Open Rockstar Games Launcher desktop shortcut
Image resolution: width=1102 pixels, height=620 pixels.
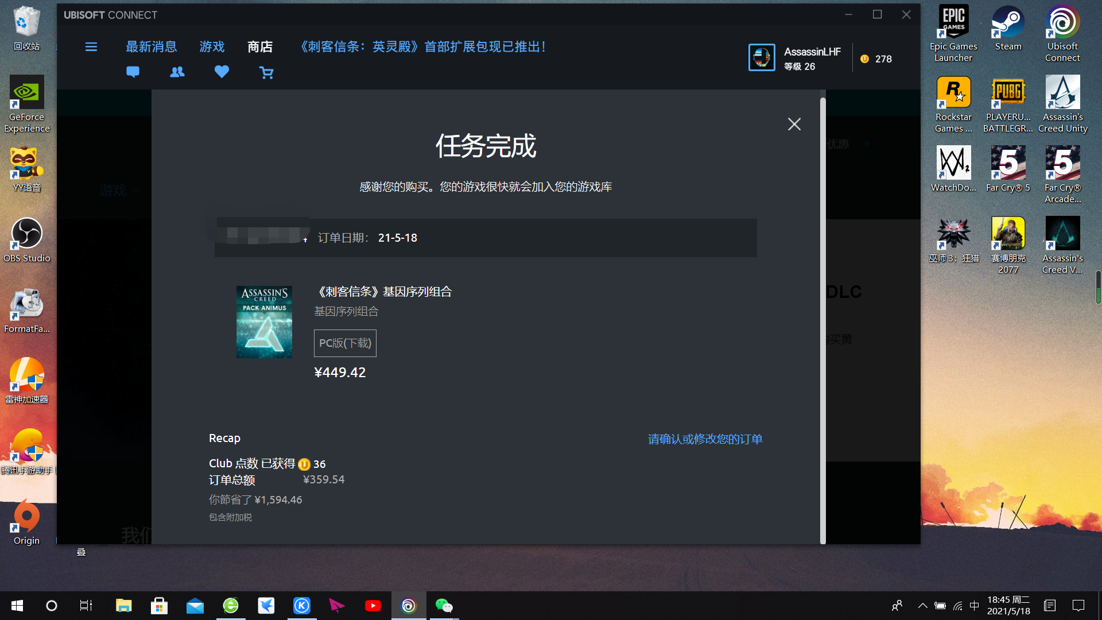[x=953, y=104]
